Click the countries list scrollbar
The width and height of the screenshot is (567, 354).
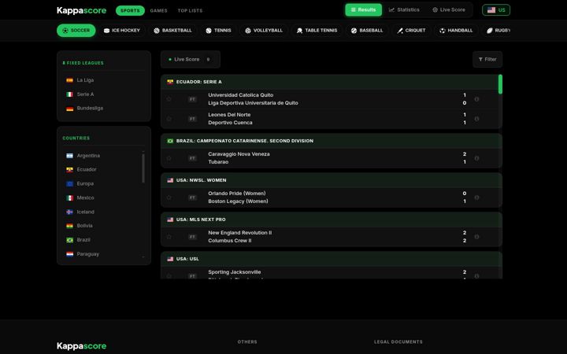click(143, 168)
